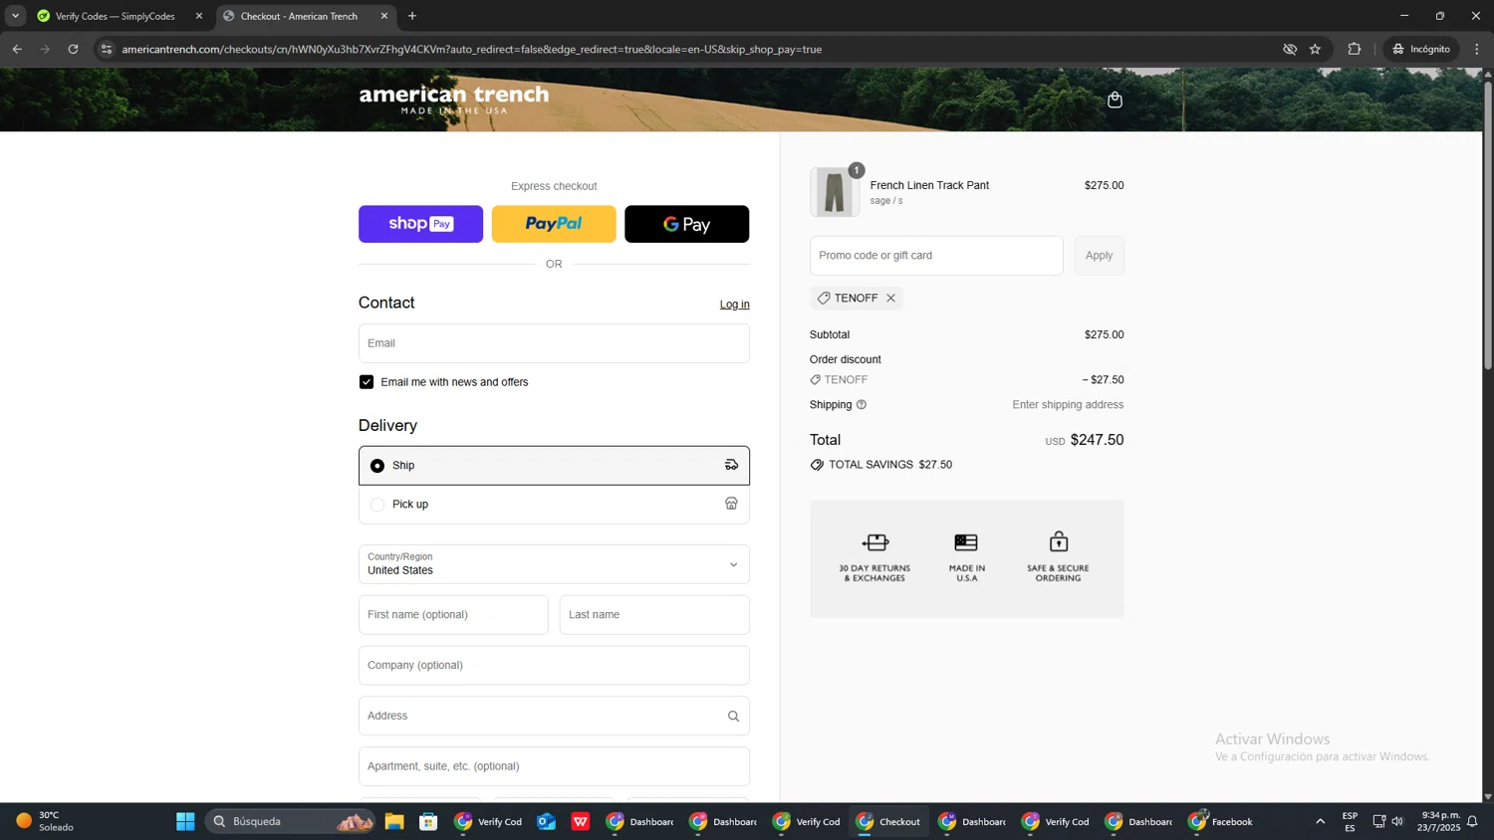Viewport: 1494px width, 840px height.
Task: Pay with PayPal
Action: point(554,224)
